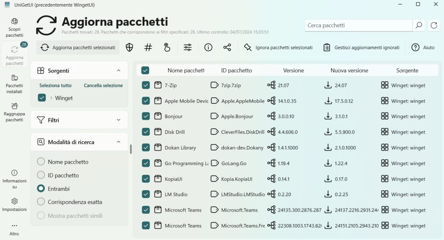Open Pacchetti installati sidebar tab
This screenshot has height=240, width=444.
[x=15, y=84]
